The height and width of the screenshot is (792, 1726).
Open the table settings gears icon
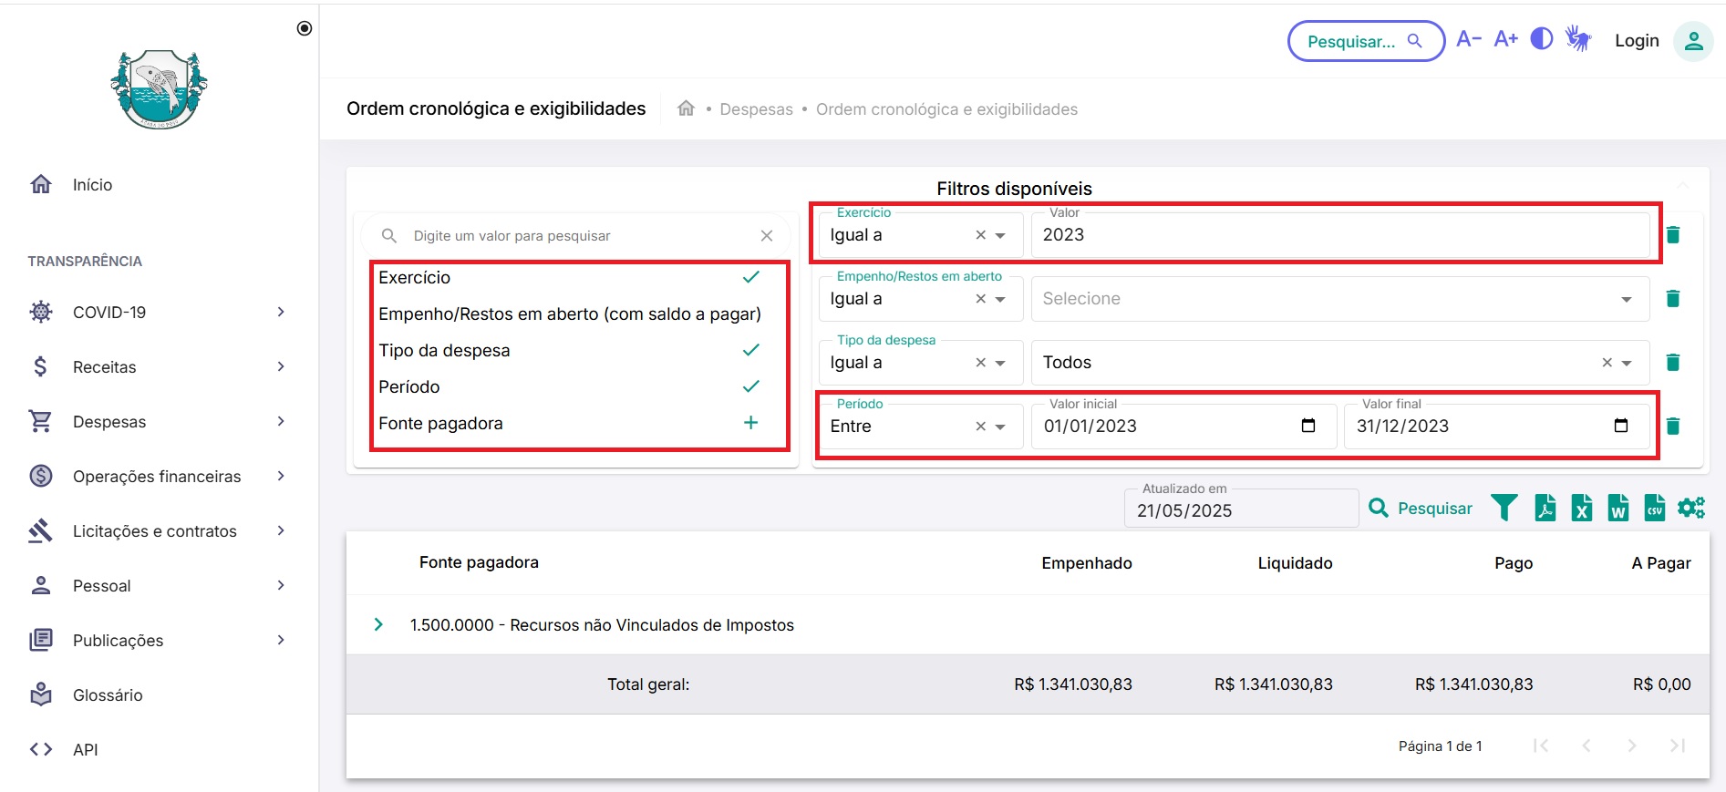tap(1691, 508)
